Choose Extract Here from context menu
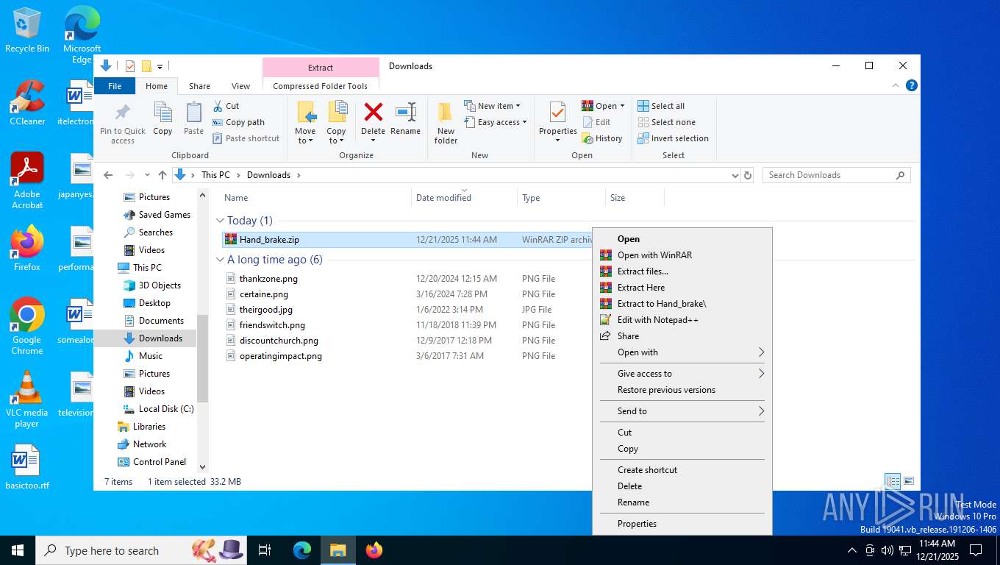This screenshot has width=1000, height=565. pyautogui.click(x=682, y=288)
